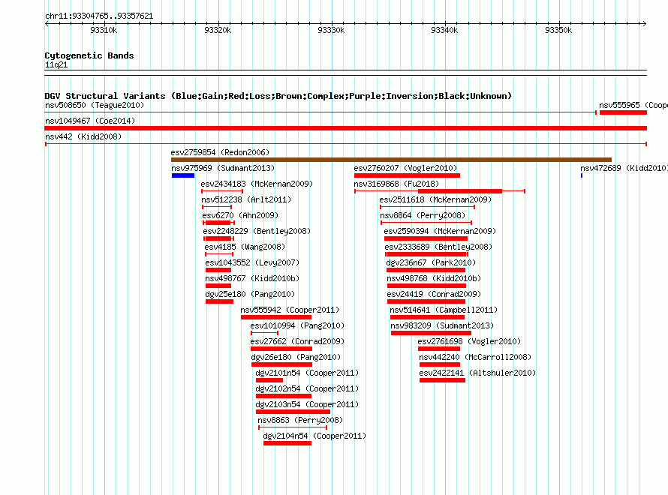Select the esv2590394 (McKernan2009) label

click(x=440, y=231)
